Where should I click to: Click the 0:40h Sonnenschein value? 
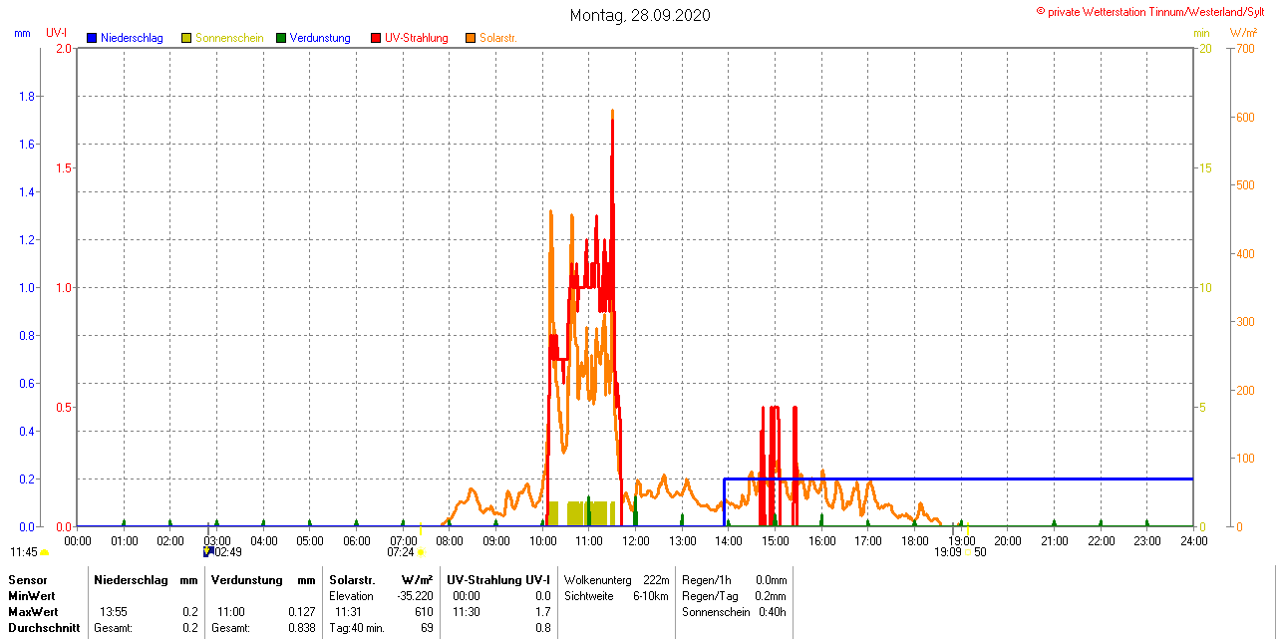tap(773, 611)
